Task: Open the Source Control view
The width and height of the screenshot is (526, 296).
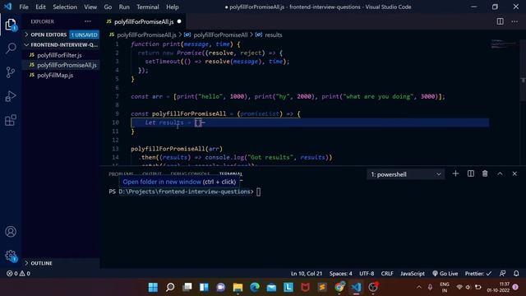Action: (11, 72)
